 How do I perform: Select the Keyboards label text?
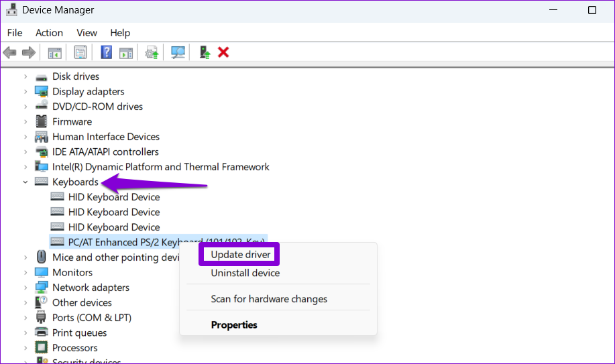(75, 182)
